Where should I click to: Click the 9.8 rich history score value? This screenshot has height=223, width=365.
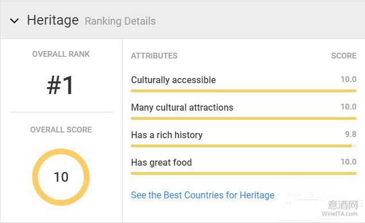pos(351,134)
